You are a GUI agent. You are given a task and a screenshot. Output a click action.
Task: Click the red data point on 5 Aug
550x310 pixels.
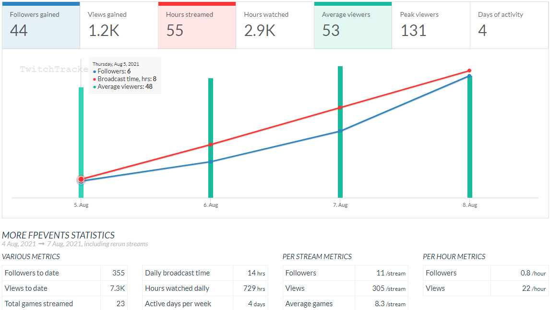(x=81, y=179)
